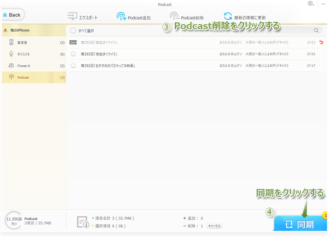Select the ボイスメモ microphone icon
Image resolution: width=328 pixels, height=236 pixels.
tap(11, 54)
